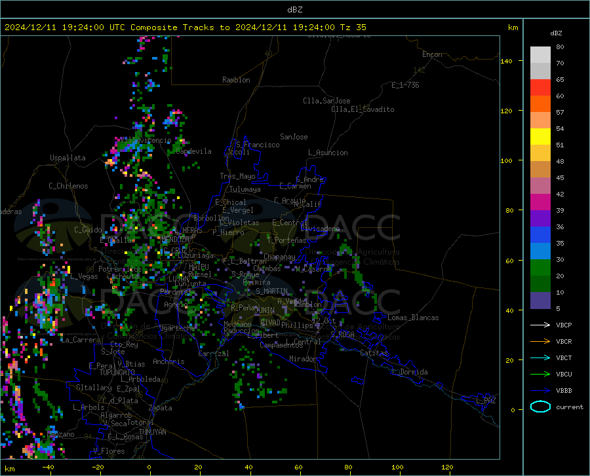Click the 'RIVAD' label
This screenshot has width=590, height=476.
(x=270, y=323)
